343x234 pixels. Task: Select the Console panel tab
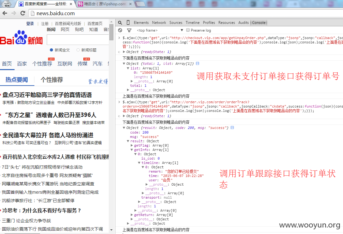click(x=258, y=23)
